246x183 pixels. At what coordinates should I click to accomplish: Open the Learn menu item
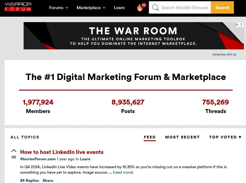tap(119, 8)
